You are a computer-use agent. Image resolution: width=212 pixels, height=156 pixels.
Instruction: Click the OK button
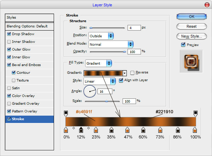point(192,17)
